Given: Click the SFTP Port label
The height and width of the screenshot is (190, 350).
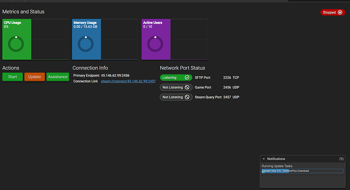Looking at the screenshot, I should click(202, 78).
